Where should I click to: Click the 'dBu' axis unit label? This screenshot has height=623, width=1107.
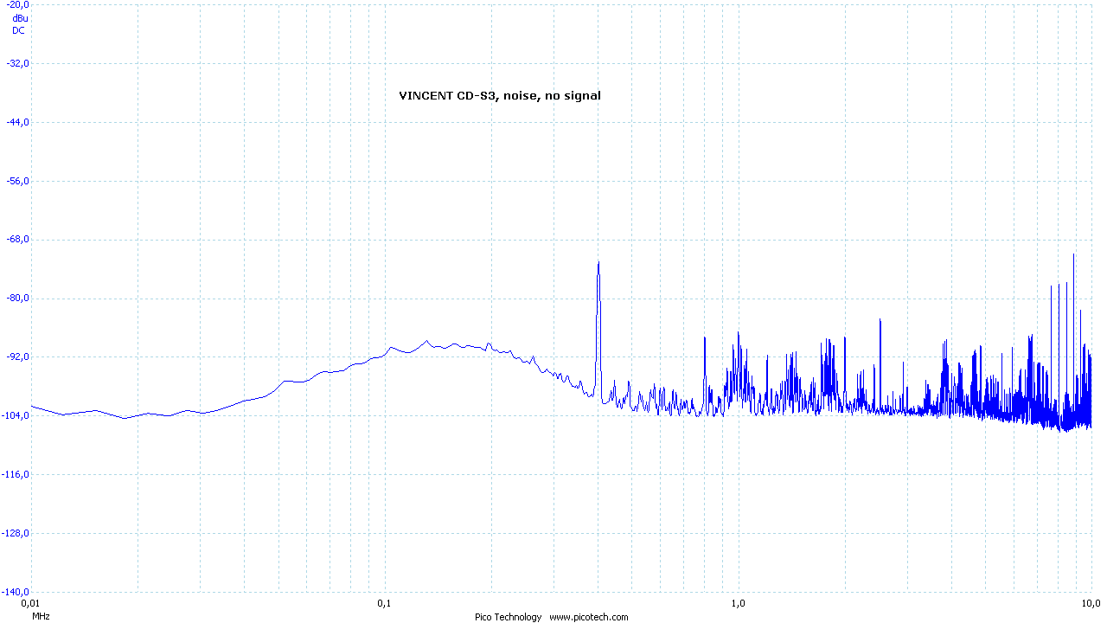point(19,17)
